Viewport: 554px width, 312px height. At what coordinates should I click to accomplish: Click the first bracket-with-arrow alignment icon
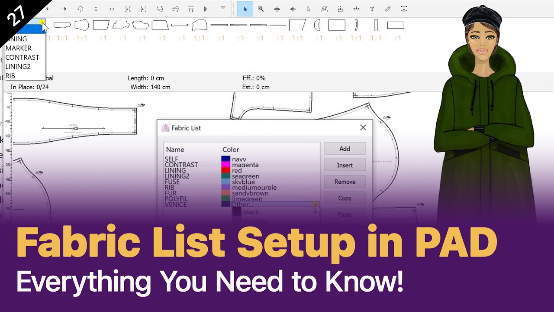(x=128, y=9)
